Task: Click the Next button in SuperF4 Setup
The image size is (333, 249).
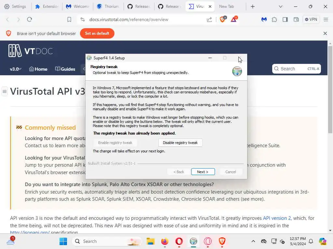Action: [x=203, y=172]
